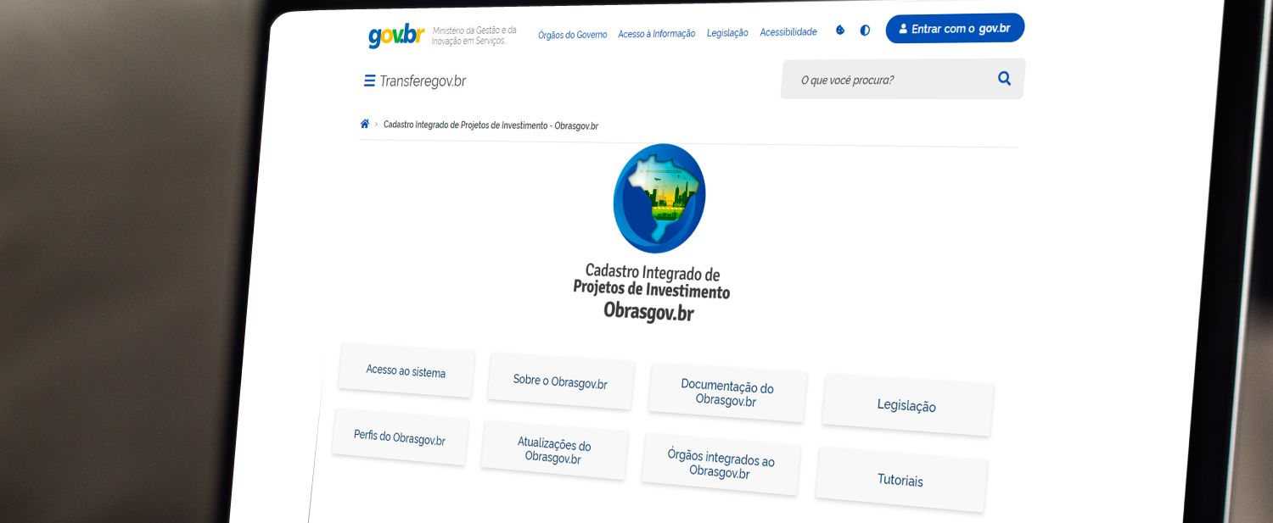Open Órgãos do Governo in top navigation
Viewport: 1273px width, 523px height.
point(572,35)
